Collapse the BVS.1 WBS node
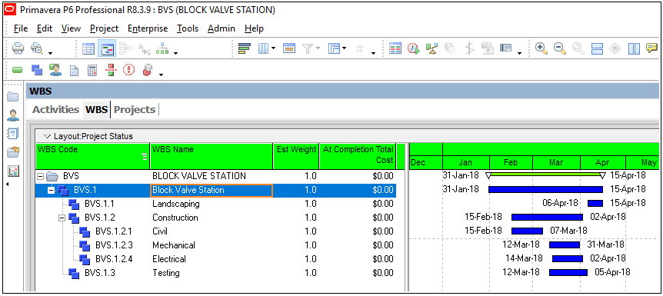The height and width of the screenshot is (296, 663). click(51, 191)
